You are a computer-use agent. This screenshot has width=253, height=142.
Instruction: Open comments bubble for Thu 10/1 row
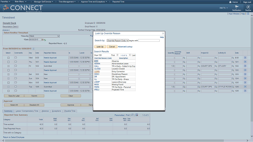point(16,62)
